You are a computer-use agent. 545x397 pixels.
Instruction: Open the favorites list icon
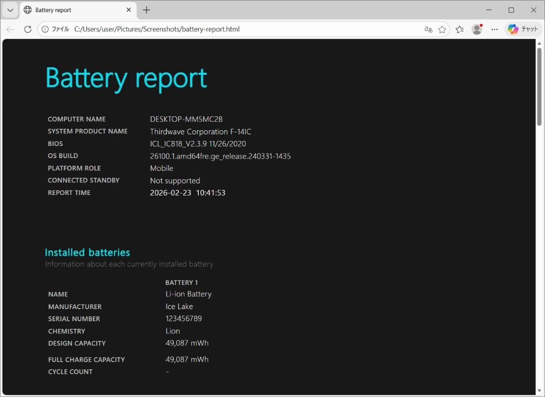(x=460, y=29)
